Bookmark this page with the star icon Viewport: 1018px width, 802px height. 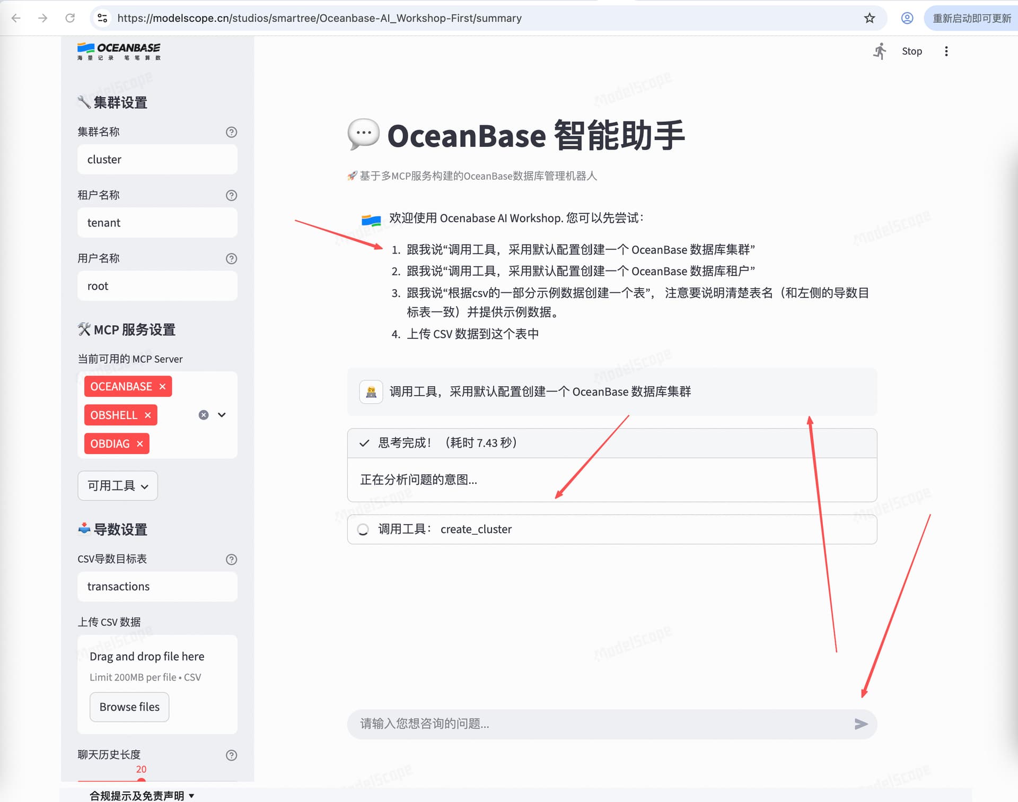point(870,18)
